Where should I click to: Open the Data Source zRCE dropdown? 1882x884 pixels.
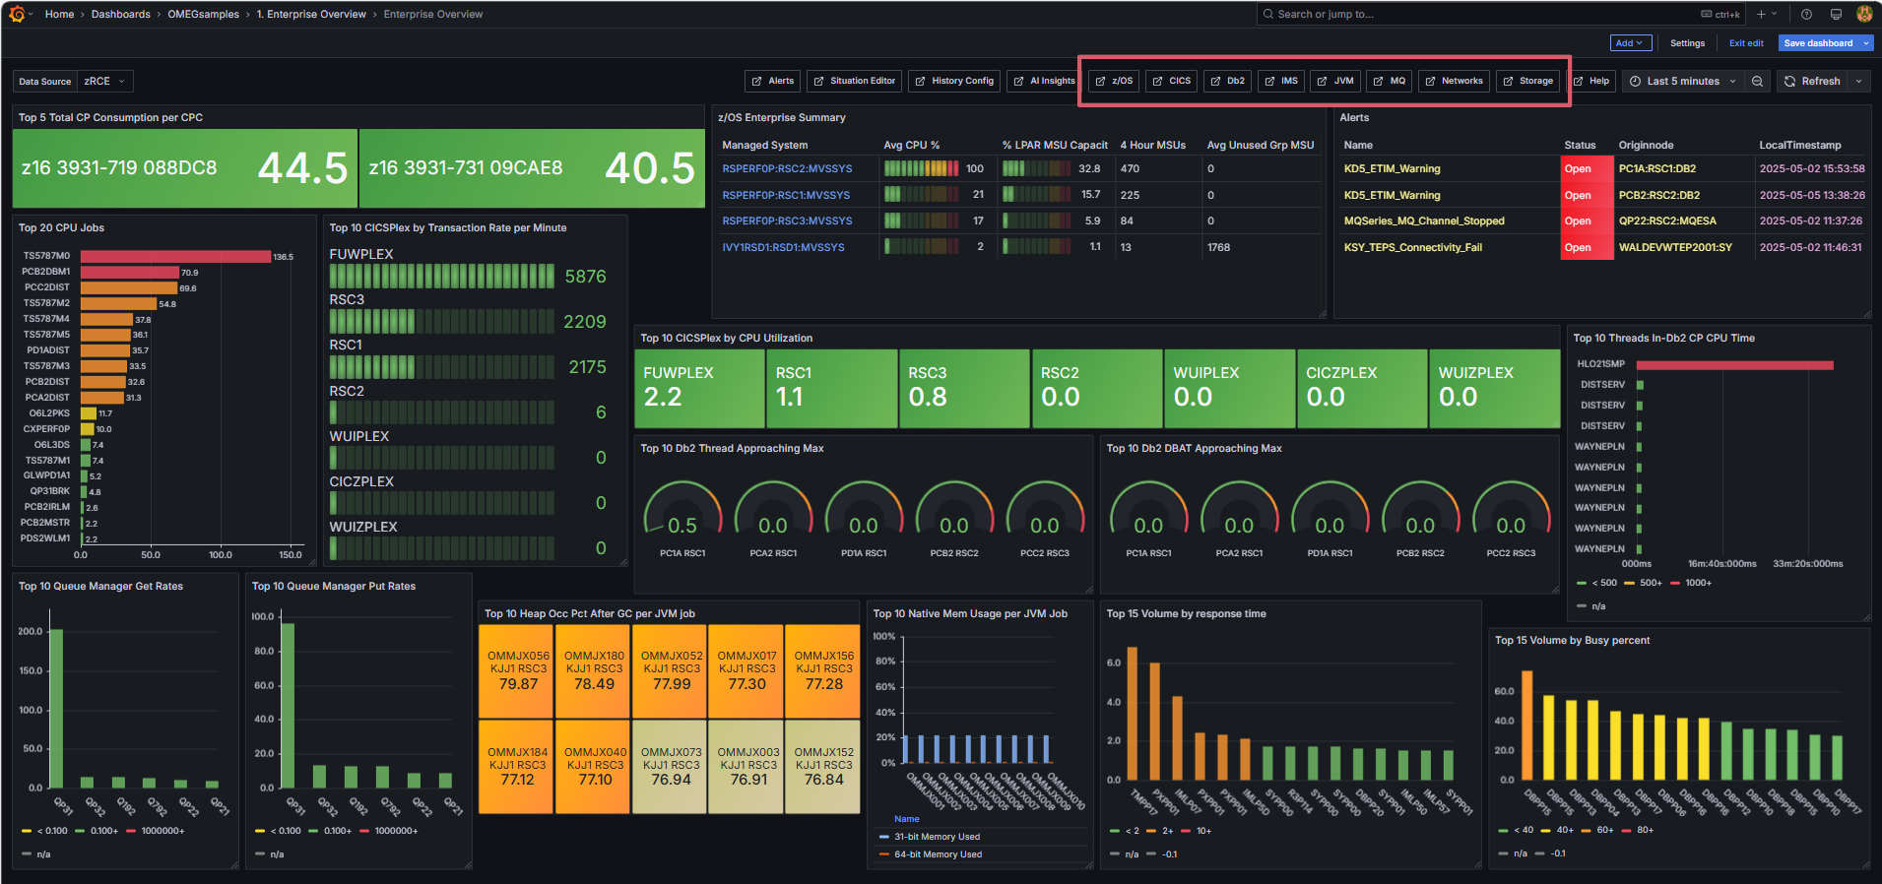[104, 82]
